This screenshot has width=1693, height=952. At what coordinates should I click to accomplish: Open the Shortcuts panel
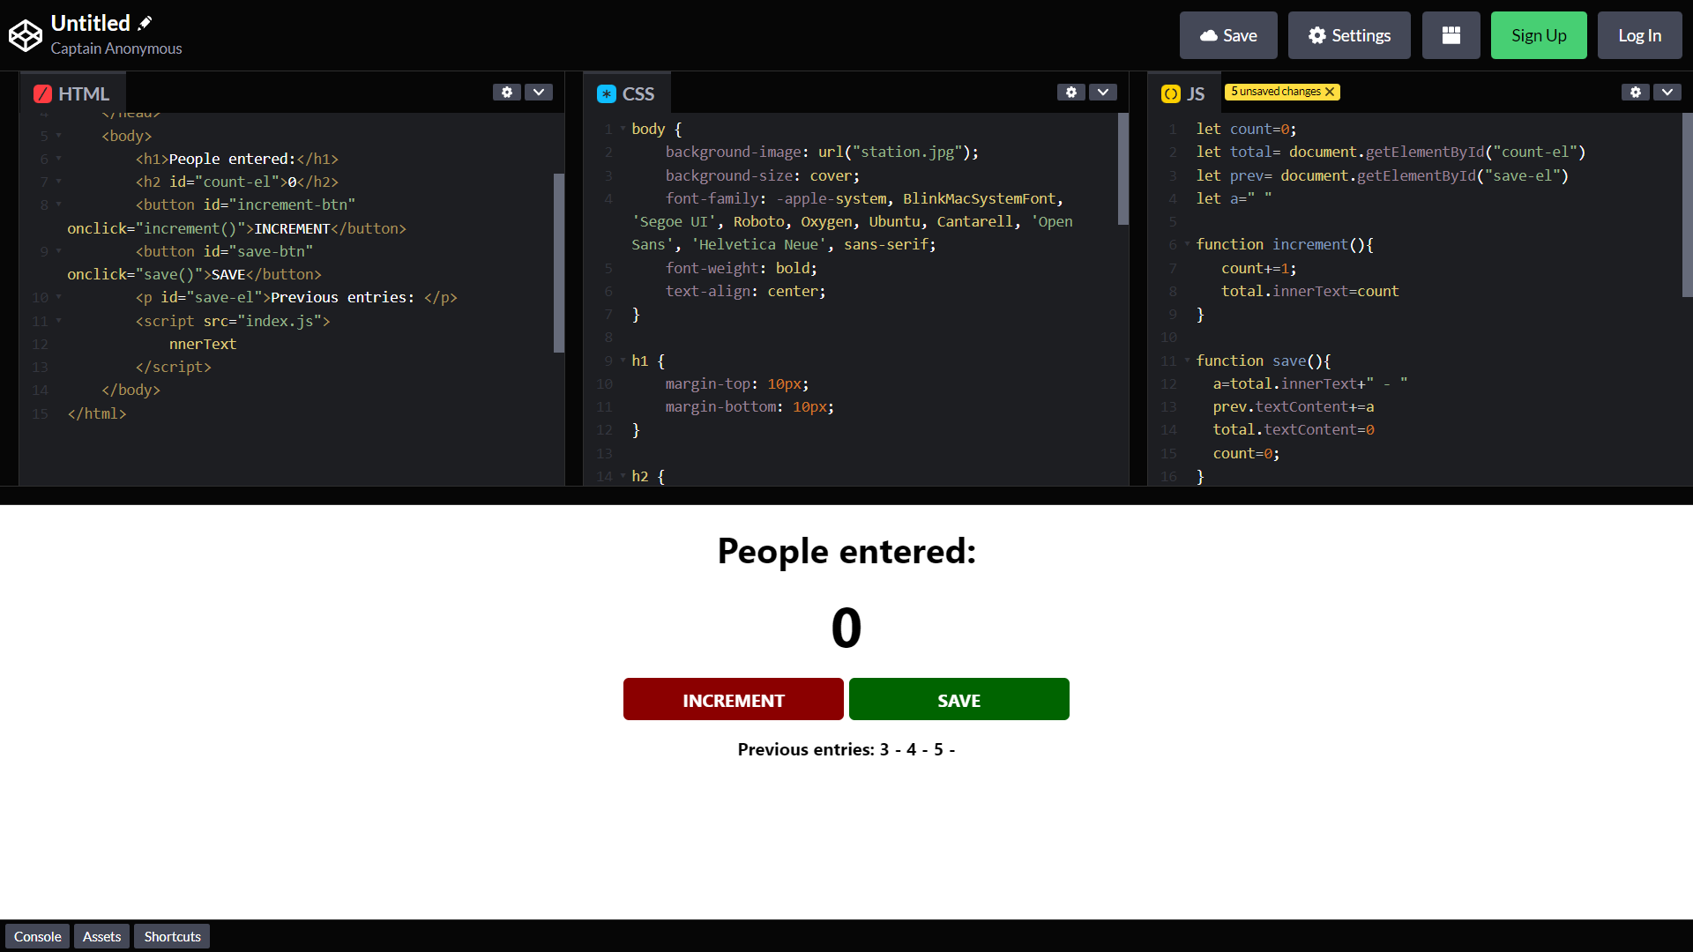coord(171,936)
